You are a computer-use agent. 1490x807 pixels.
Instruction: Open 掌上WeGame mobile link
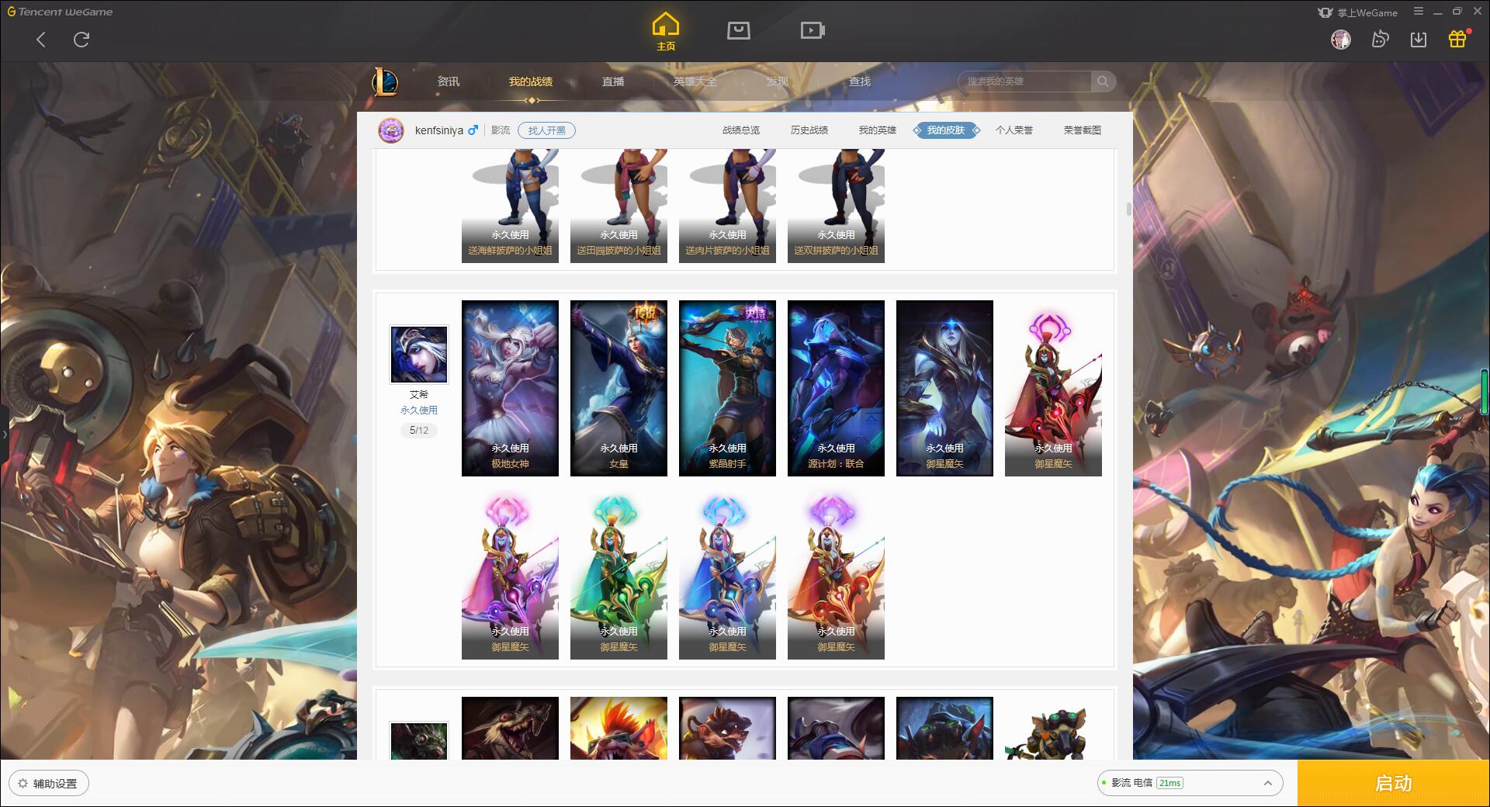[x=1358, y=12]
